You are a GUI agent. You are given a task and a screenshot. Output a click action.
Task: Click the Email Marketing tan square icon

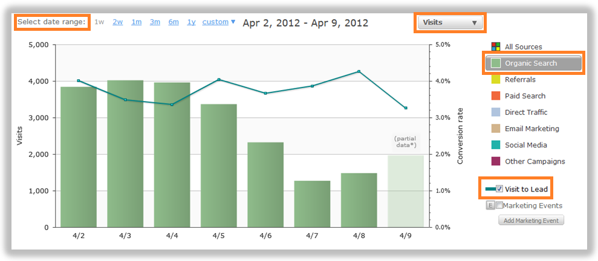[495, 129]
